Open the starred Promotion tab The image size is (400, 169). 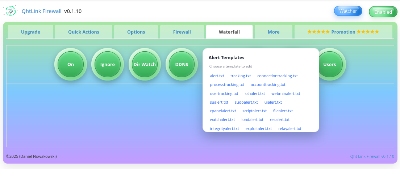343,32
